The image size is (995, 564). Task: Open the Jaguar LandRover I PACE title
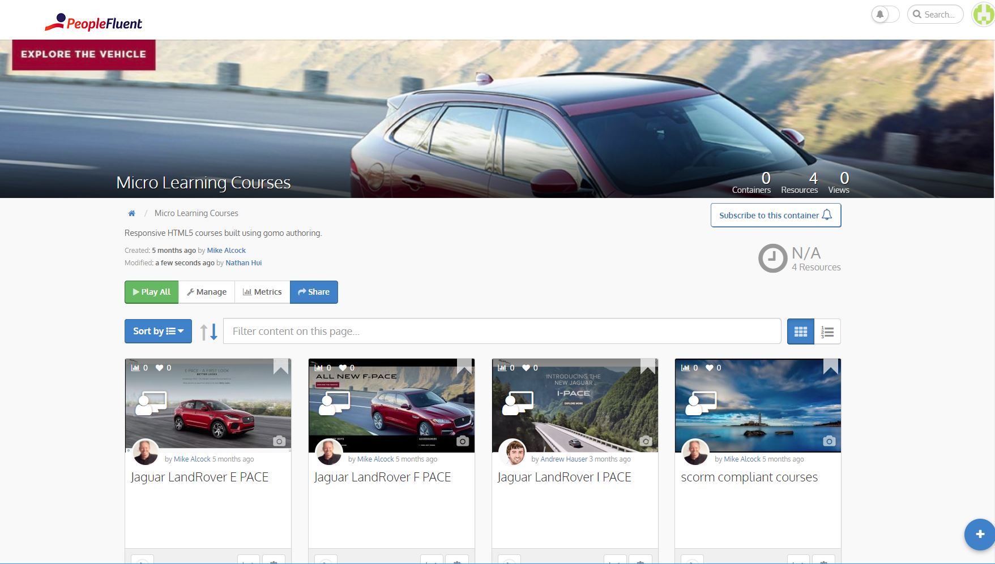click(564, 477)
